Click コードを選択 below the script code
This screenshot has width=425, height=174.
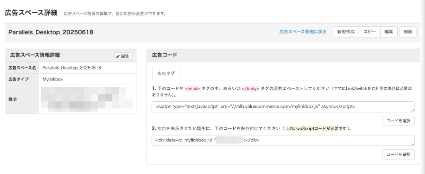[x=398, y=120]
